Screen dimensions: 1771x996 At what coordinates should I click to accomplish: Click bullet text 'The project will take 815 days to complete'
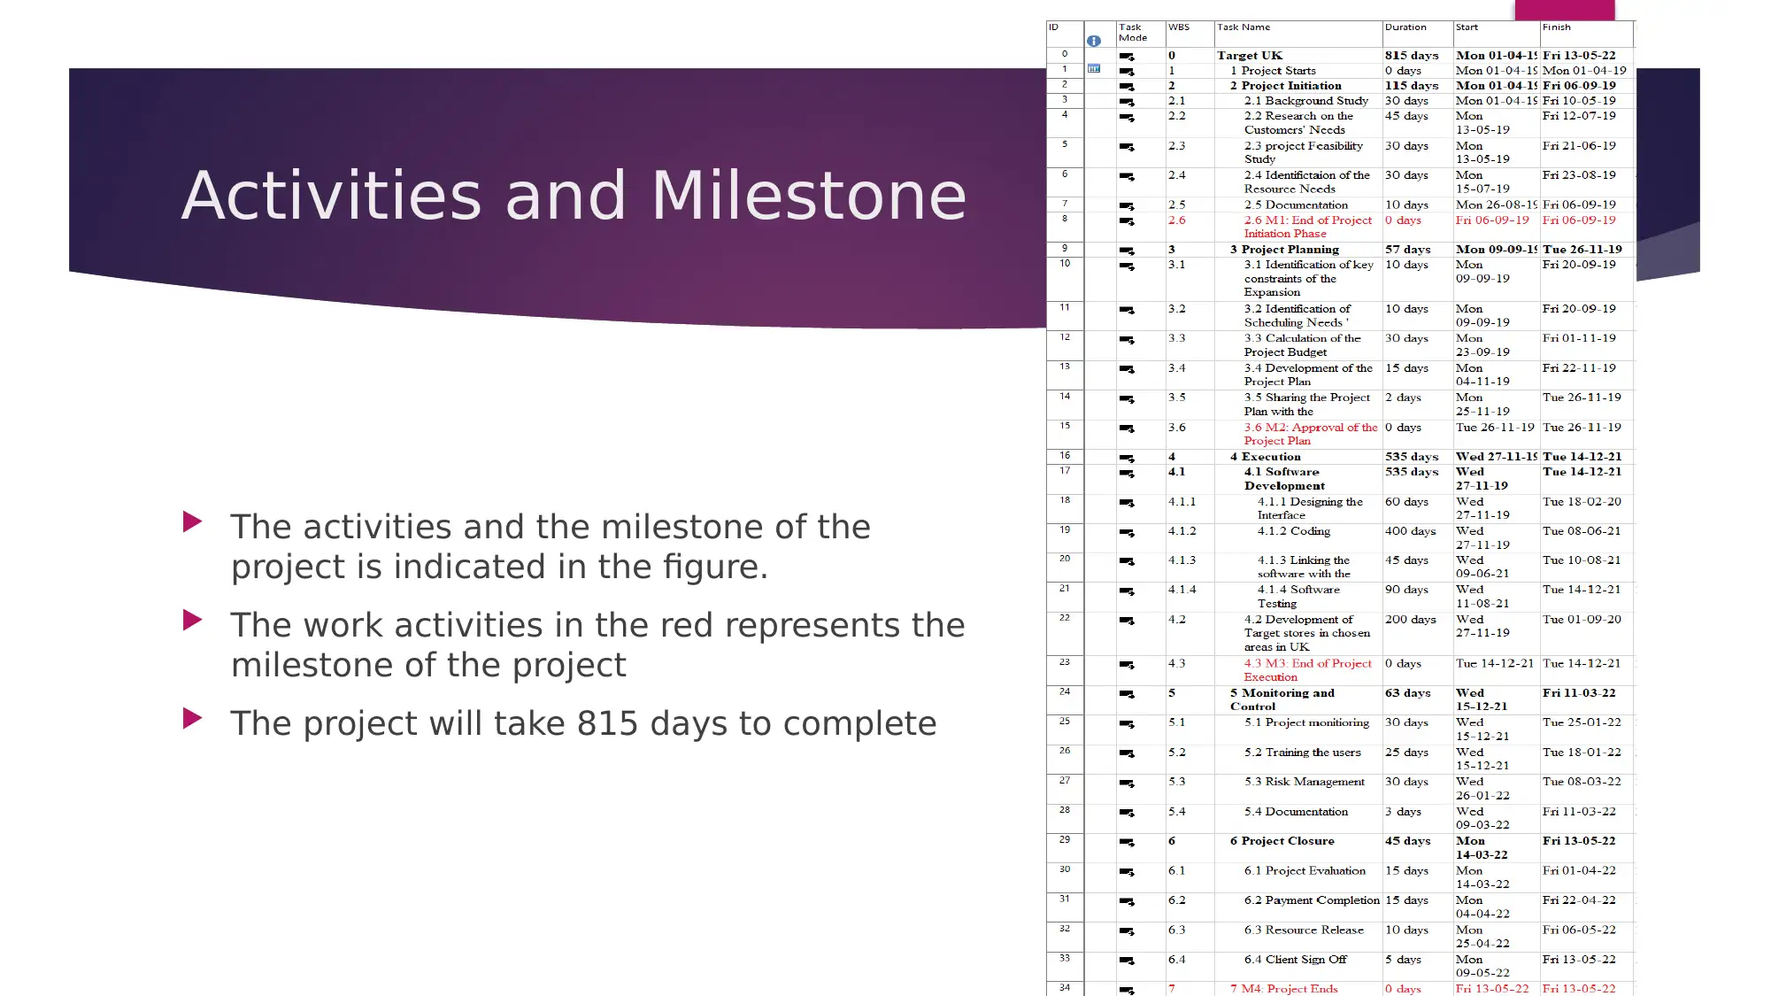[x=583, y=723]
